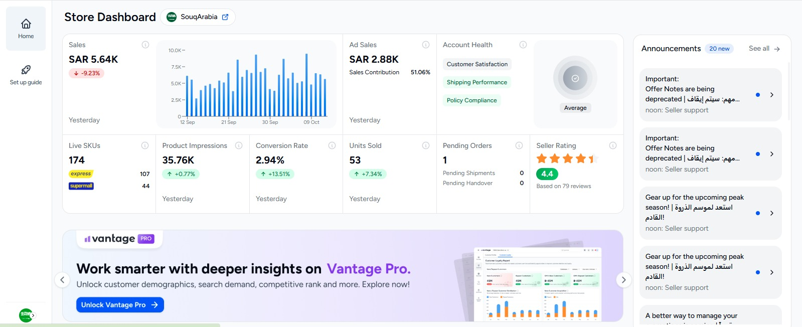Click the supermall badge under Live SKUs

[81, 186]
